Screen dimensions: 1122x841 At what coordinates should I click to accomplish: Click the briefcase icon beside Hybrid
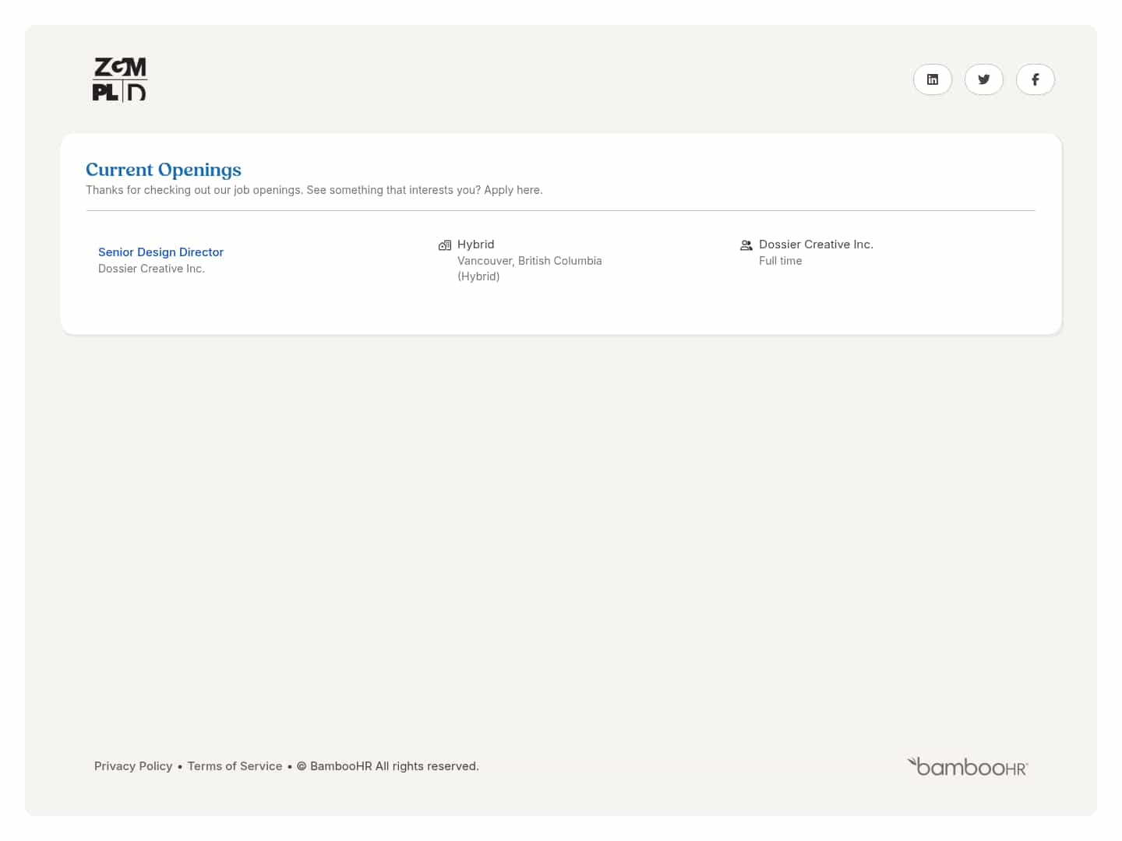[x=445, y=245]
